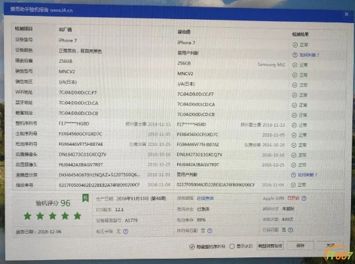This screenshot has width=355, height=264.
Task: Click 如何判断? link in the 设备颜色 row
Action: [x=309, y=55]
